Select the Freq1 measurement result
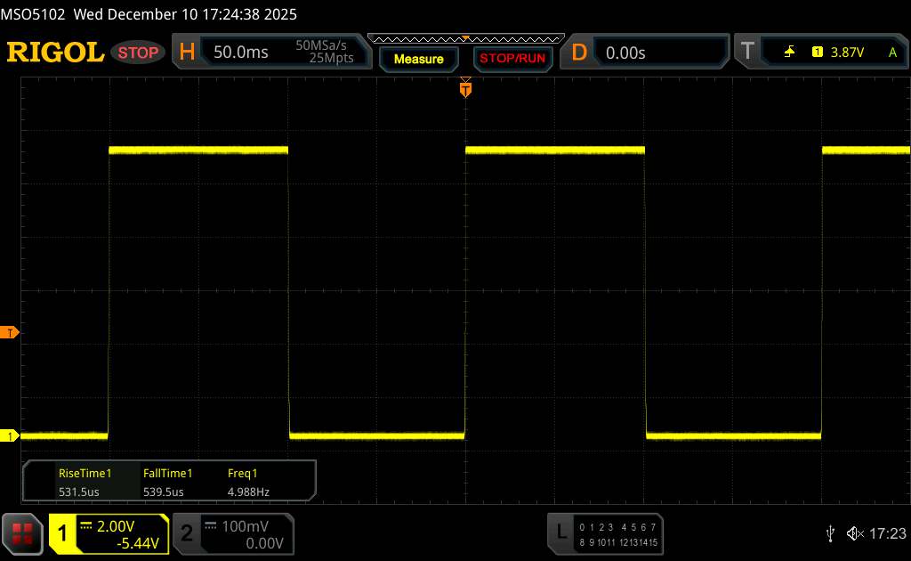911x561 pixels. pos(248,482)
